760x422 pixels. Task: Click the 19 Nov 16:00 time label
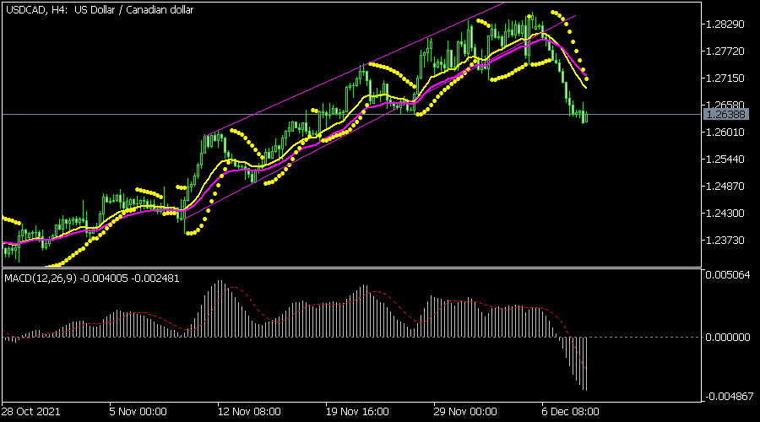tap(357, 412)
